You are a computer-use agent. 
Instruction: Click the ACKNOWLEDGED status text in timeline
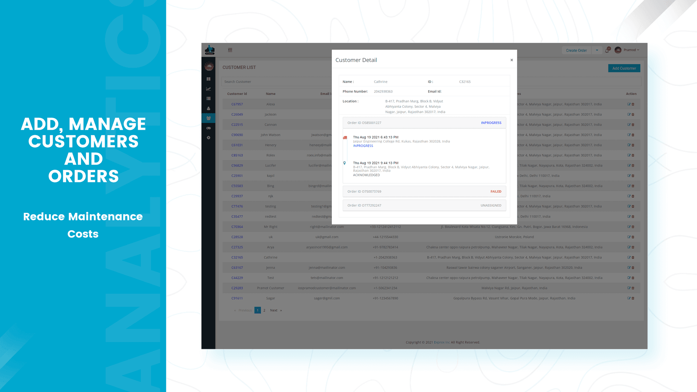tap(366, 175)
